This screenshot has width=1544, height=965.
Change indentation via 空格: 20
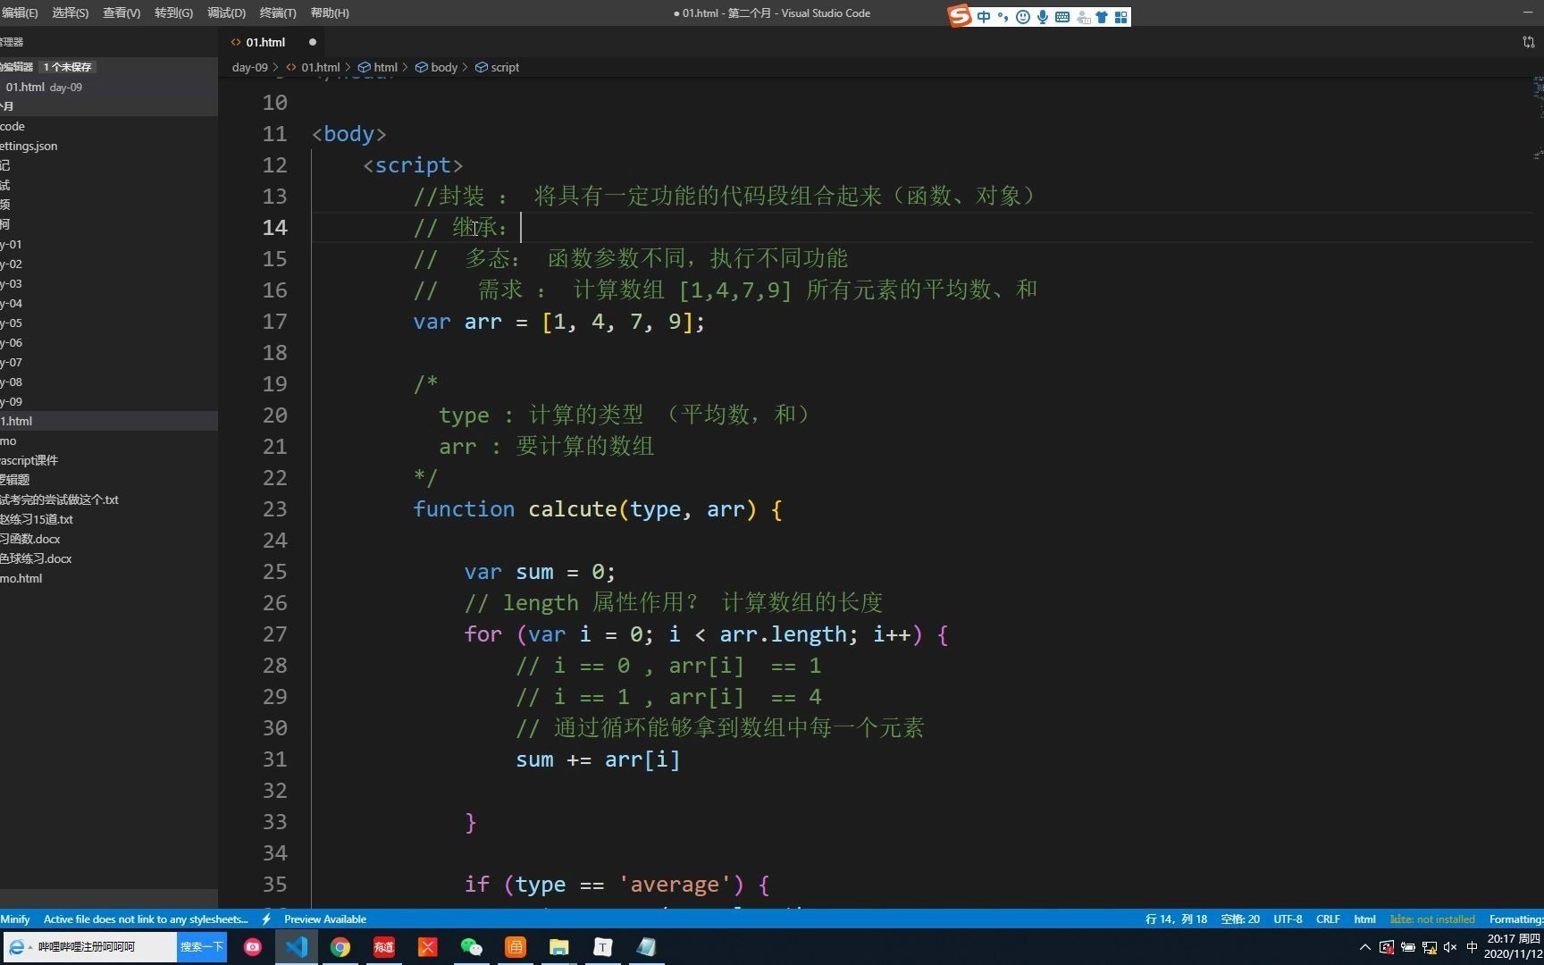click(1240, 919)
